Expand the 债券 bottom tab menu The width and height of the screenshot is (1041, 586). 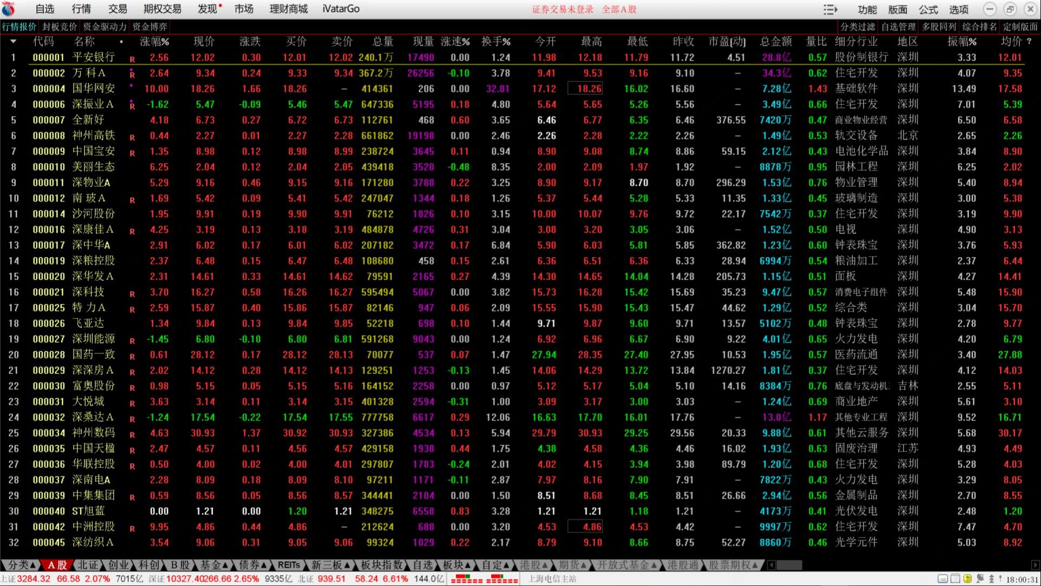[x=253, y=565]
